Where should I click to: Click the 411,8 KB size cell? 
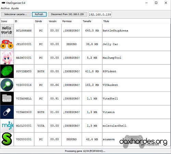[x=92, y=71]
